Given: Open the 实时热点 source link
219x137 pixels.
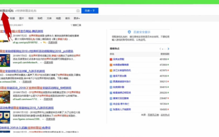Looking at the screenshot, I should click(x=165, y=115).
